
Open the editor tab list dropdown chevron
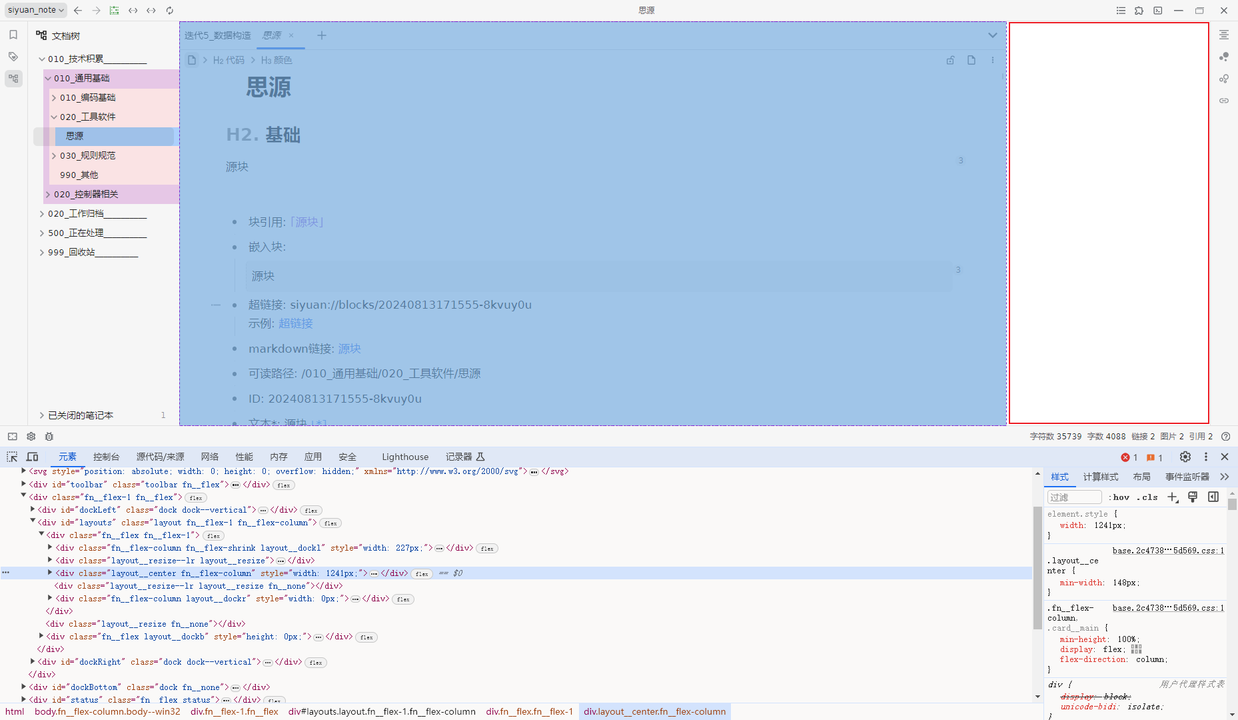pos(993,35)
